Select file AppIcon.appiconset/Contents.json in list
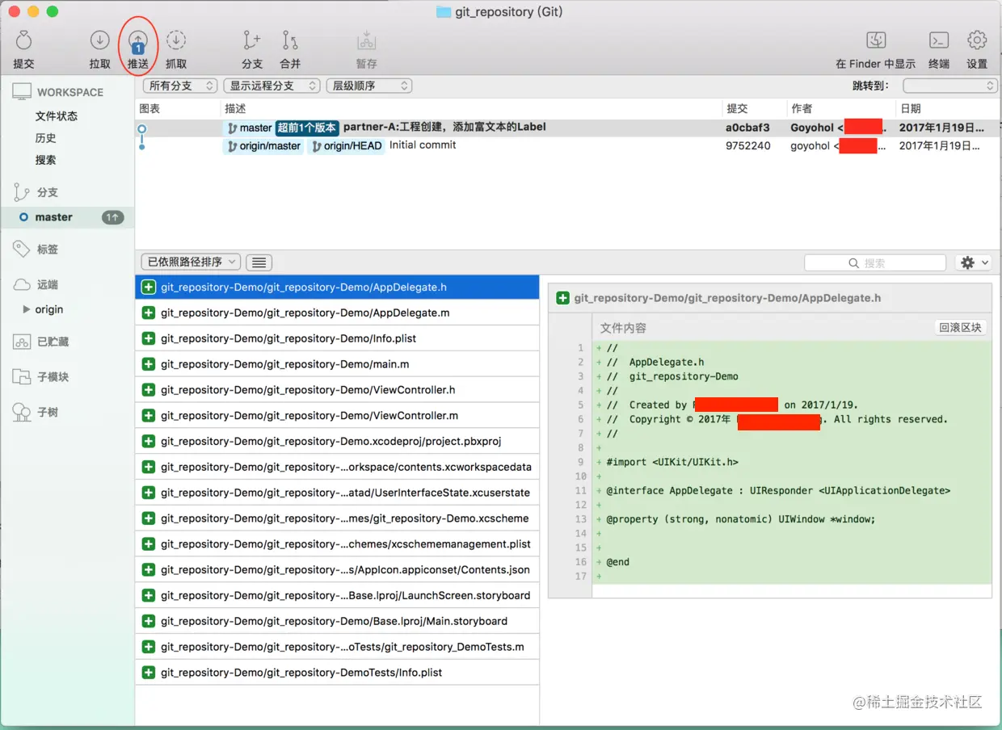Viewport: 1002px width, 730px height. [337, 570]
